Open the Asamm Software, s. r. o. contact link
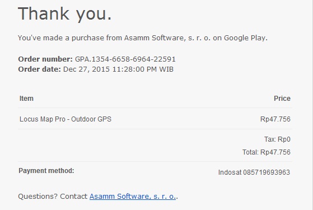This screenshot has height=210, width=313. click(133, 197)
